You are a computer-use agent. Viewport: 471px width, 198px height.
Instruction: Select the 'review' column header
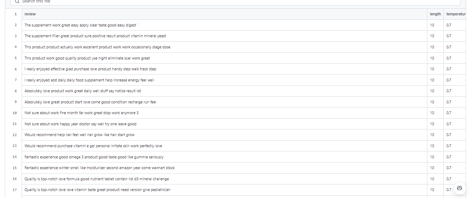coord(30,14)
